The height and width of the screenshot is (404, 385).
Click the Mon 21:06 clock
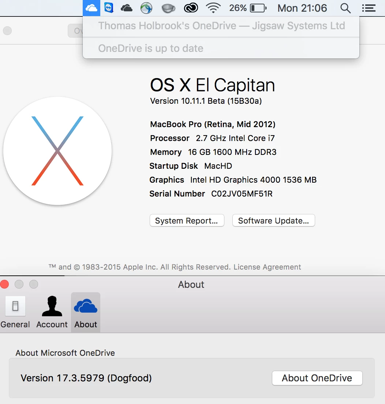pos(302,8)
